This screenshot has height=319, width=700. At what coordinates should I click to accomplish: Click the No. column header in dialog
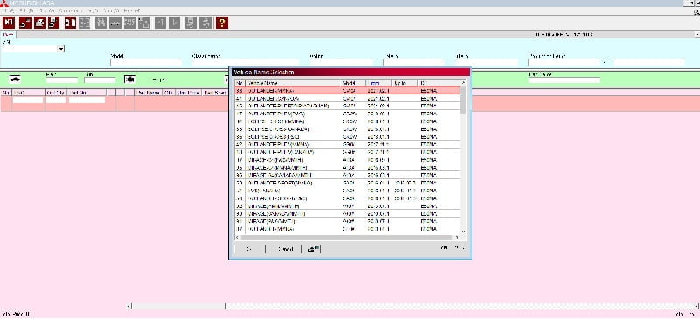click(240, 83)
